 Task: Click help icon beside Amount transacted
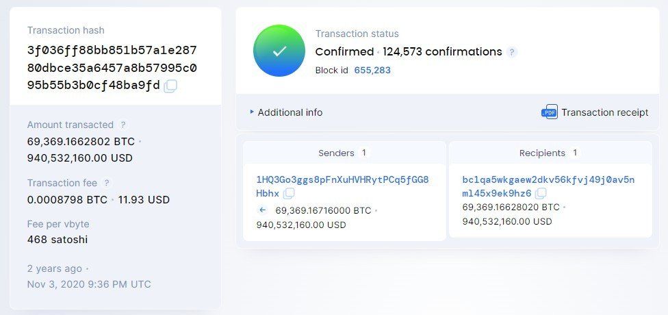[x=123, y=125]
